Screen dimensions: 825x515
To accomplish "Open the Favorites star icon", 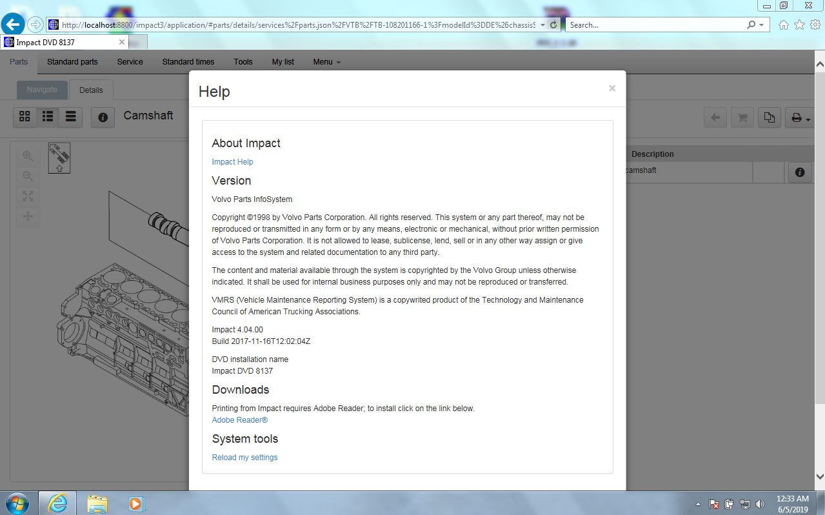I will point(799,25).
